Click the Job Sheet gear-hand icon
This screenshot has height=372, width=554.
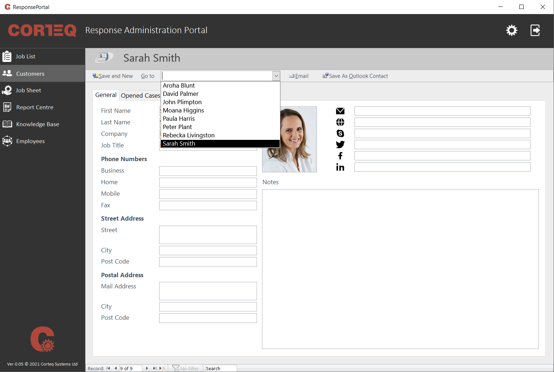7,90
